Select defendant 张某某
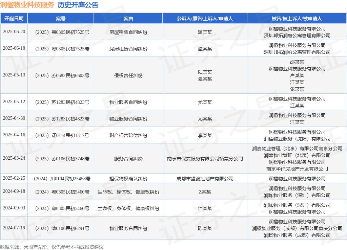Viewport: 347px width, 250px height. 297,89
